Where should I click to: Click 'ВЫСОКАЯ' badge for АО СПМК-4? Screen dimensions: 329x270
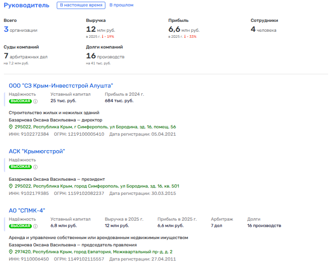[x=20, y=226]
